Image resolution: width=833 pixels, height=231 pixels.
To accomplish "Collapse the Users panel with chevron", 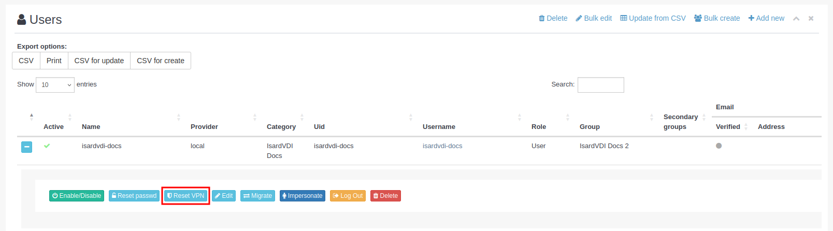I will 796,19.
